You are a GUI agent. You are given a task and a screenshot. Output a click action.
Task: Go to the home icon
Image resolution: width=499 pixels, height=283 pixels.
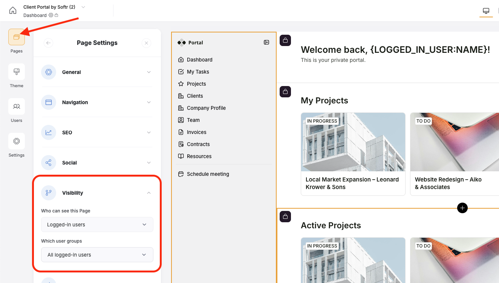[x=13, y=11]
